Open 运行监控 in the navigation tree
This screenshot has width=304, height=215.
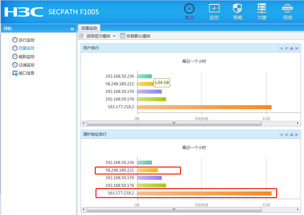[24, 40]
